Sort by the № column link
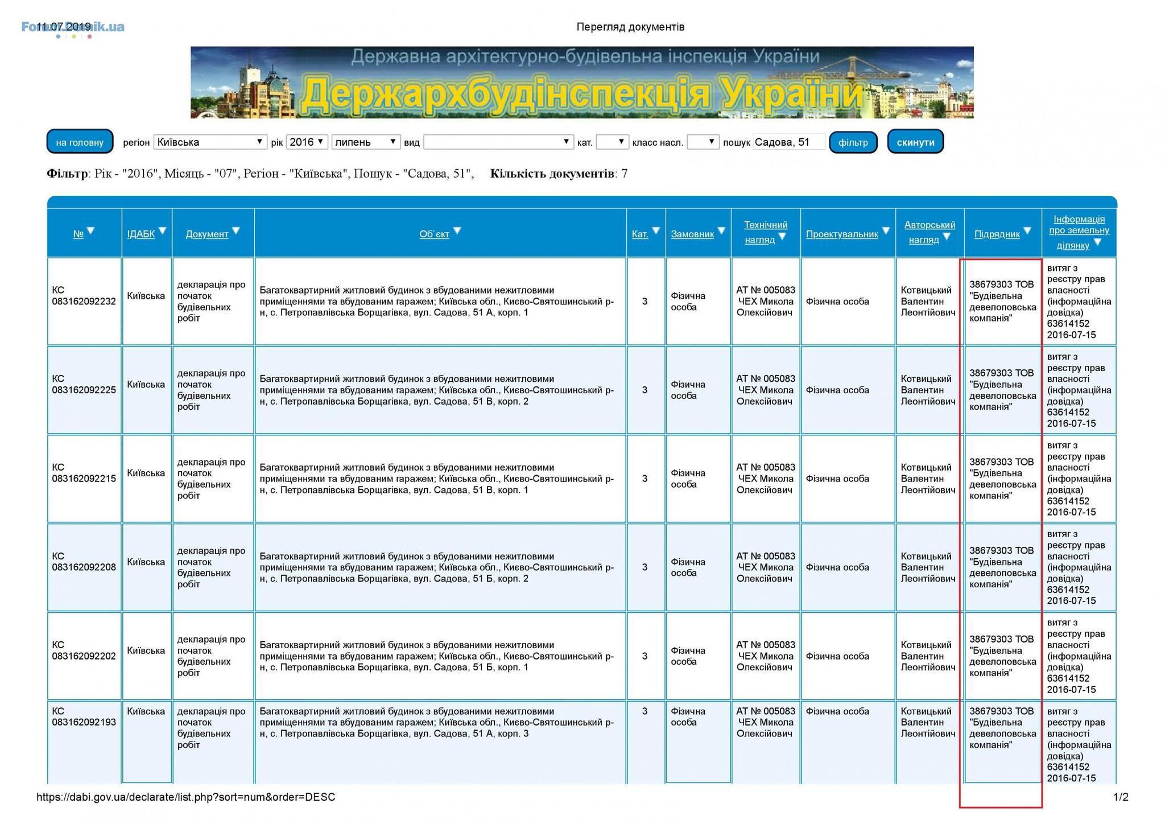This screenshot has width=1165, height=824. [78, 234]
